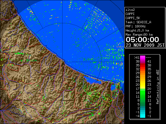Pick the cyan swatch beside -4
Viewport: 166px width, 124px height.
point(143,116)
